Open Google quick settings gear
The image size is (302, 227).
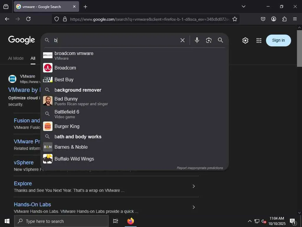coord(245,40)
